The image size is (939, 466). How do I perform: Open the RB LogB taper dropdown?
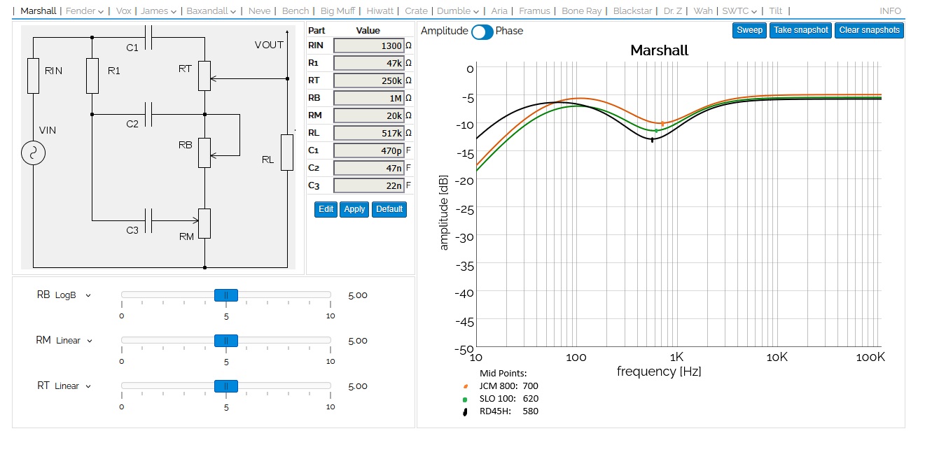[x=74, y=295]
